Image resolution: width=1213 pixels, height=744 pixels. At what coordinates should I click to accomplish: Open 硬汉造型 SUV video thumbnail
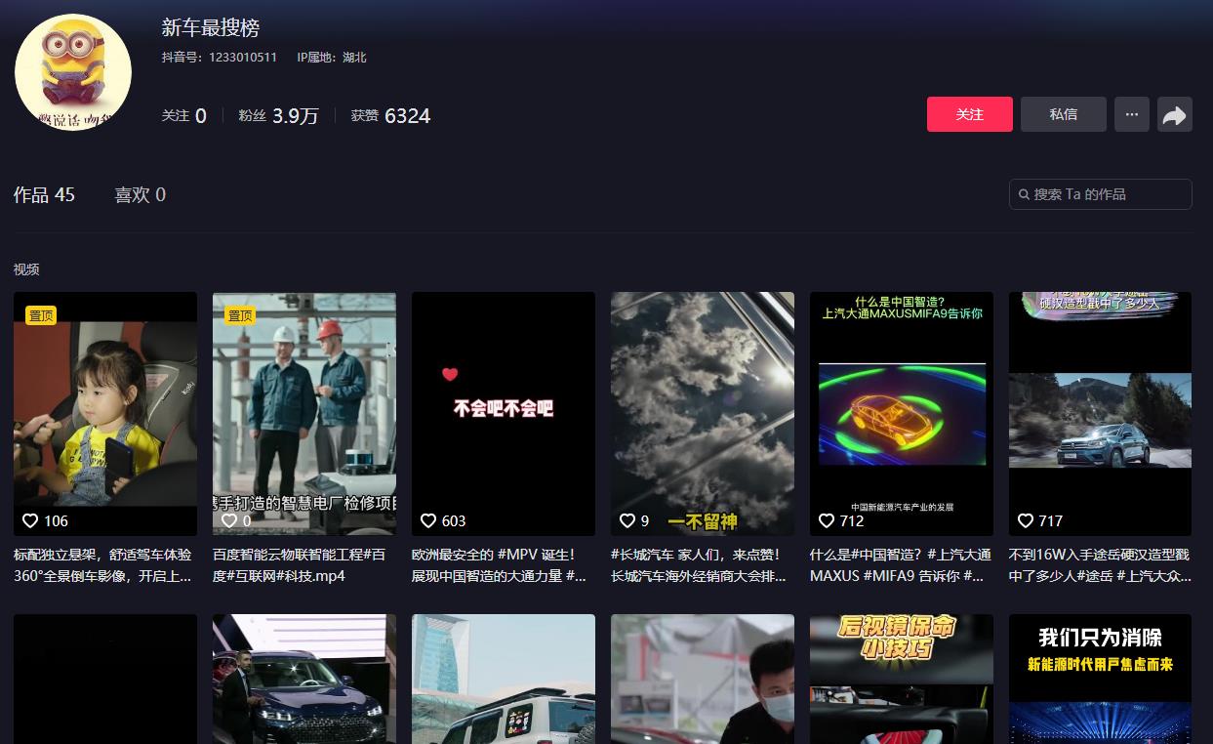click(x=1101, y=414)
